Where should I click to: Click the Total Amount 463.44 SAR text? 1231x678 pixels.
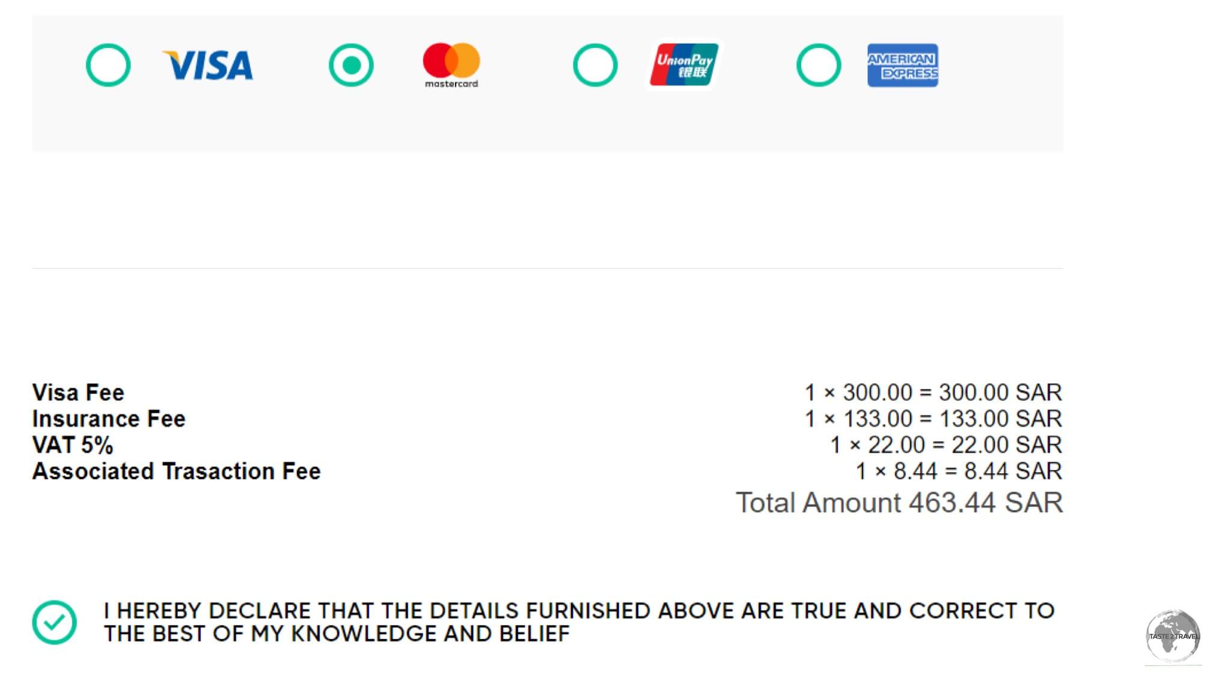click(899, 502)
